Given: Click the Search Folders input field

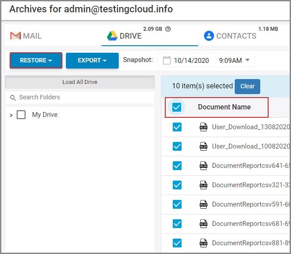Looking at the screenshot, I should [84, 98].
